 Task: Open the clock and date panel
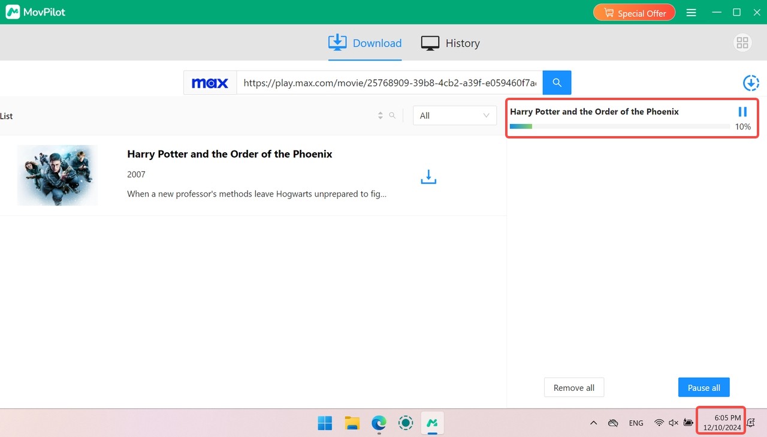coord(722,423)
